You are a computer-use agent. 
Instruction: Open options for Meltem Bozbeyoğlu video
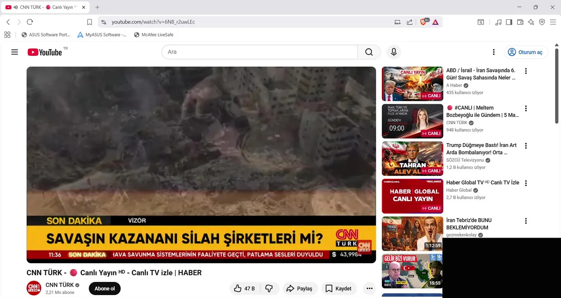(x=526, y=108)
